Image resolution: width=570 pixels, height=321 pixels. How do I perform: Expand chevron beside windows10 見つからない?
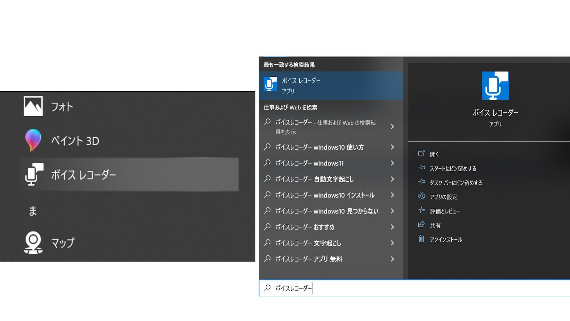point(392,211)
